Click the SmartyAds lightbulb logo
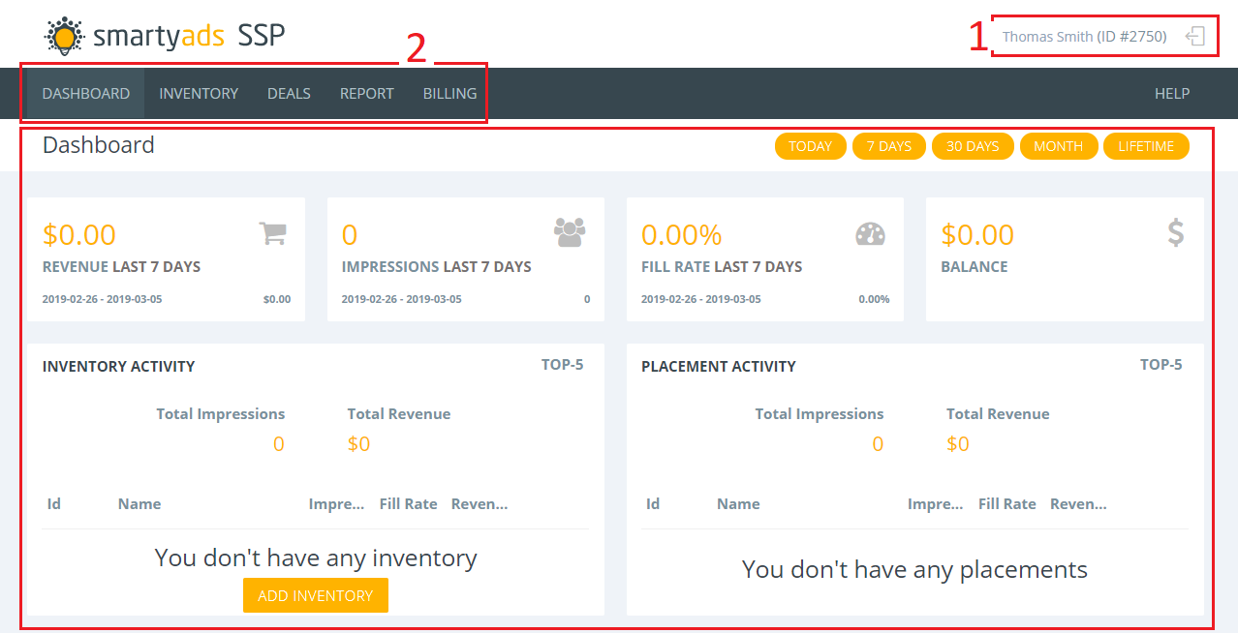 coord(64,35)
